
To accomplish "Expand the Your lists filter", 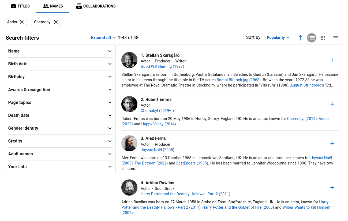I will pyautogui.click(x=61, y=167).
